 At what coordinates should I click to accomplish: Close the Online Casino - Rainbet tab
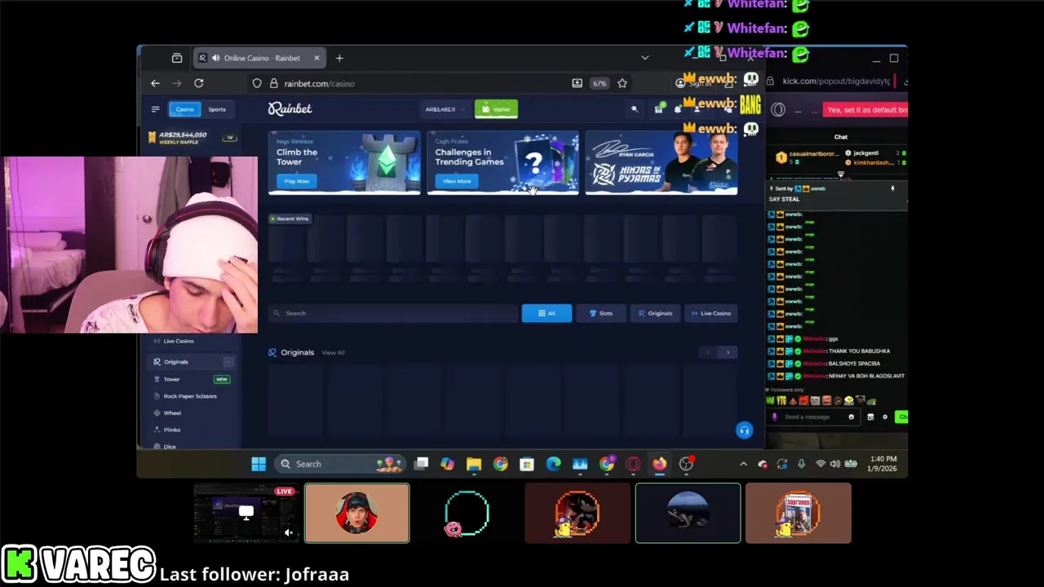click(x=316, y=58)
